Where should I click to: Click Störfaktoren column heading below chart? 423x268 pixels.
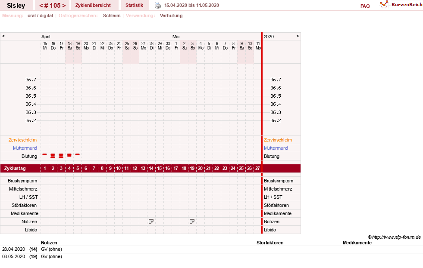(270, 243)
